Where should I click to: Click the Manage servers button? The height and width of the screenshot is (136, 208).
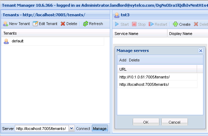pyautogui.click(x=100, y=129)
